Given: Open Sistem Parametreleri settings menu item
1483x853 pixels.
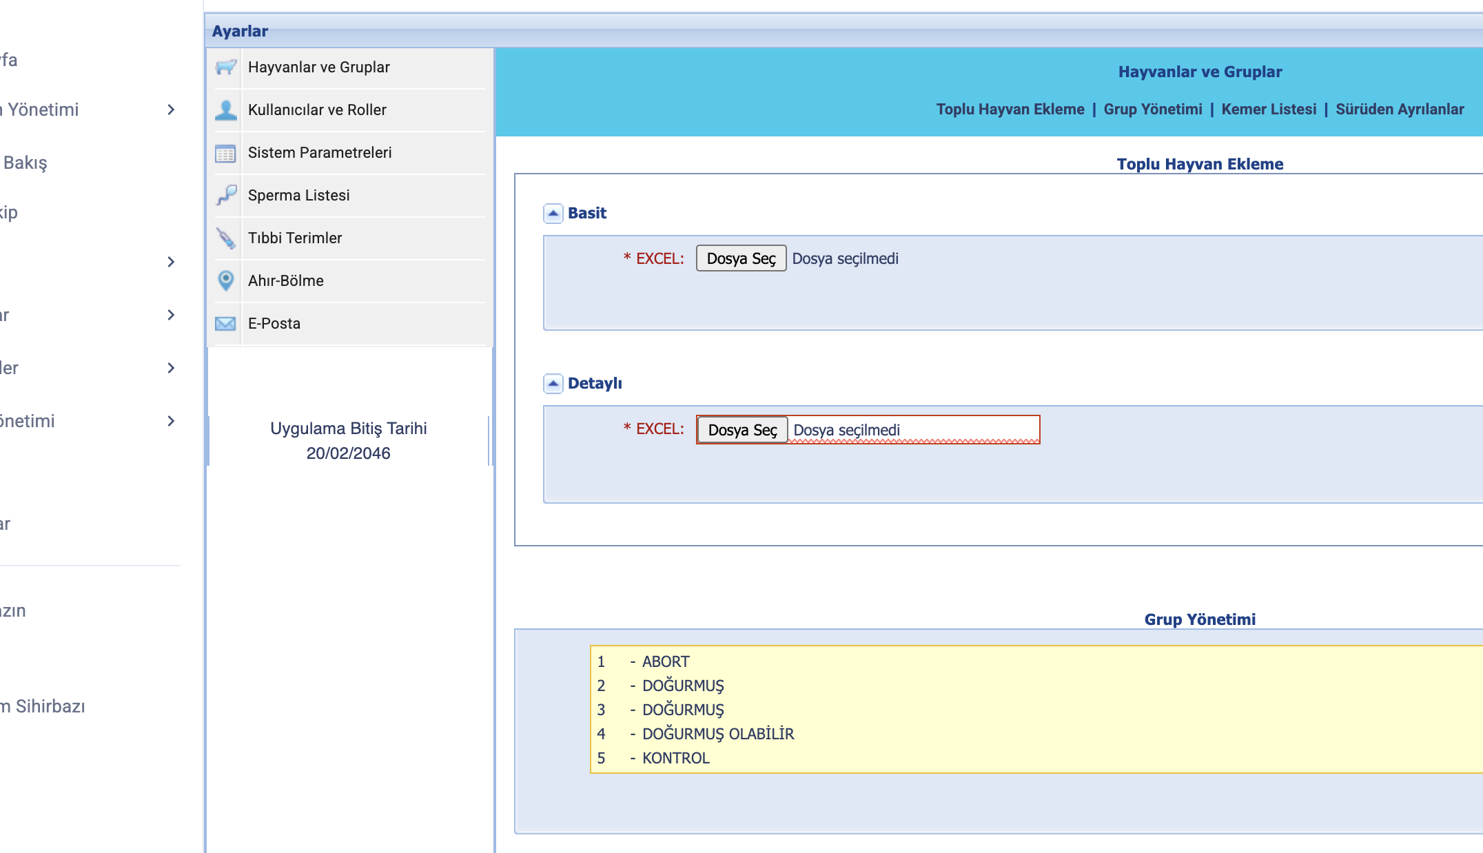Looking at the screenshot, I should pyautogui.click(x=320, y=153).
